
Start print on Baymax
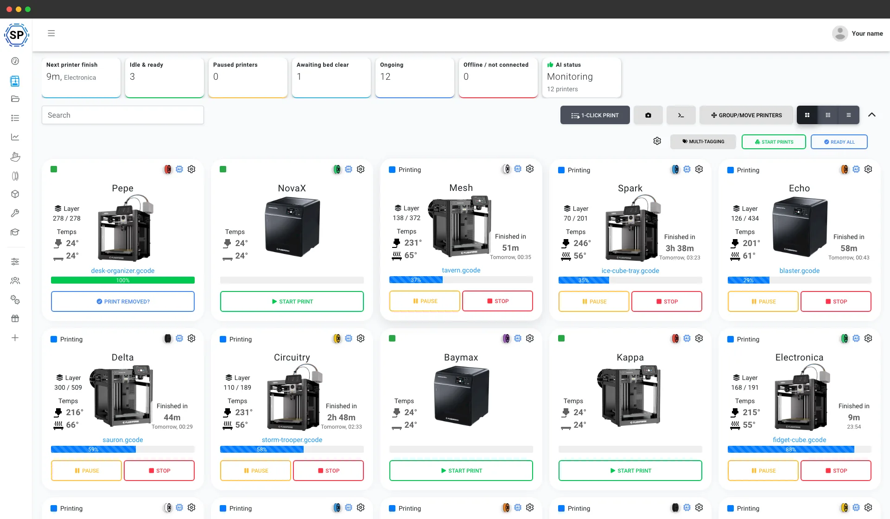point(461,470)
